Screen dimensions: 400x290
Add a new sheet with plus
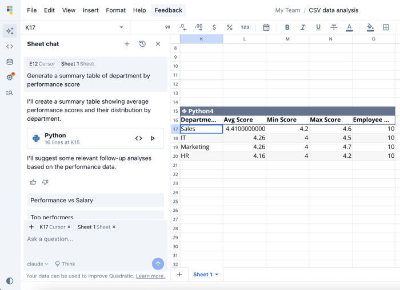tap(179, 274)
